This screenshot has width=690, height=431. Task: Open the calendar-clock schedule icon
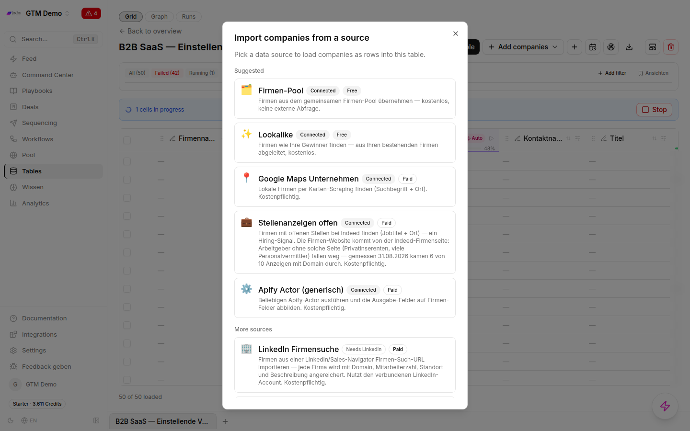click(593, 47)
